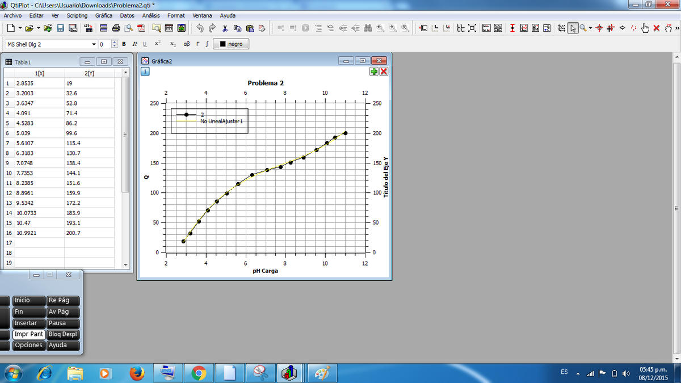Click the Inicio key on on-screen keyboard
Viewport: 681px width, 383px height.
pos(29,300)
